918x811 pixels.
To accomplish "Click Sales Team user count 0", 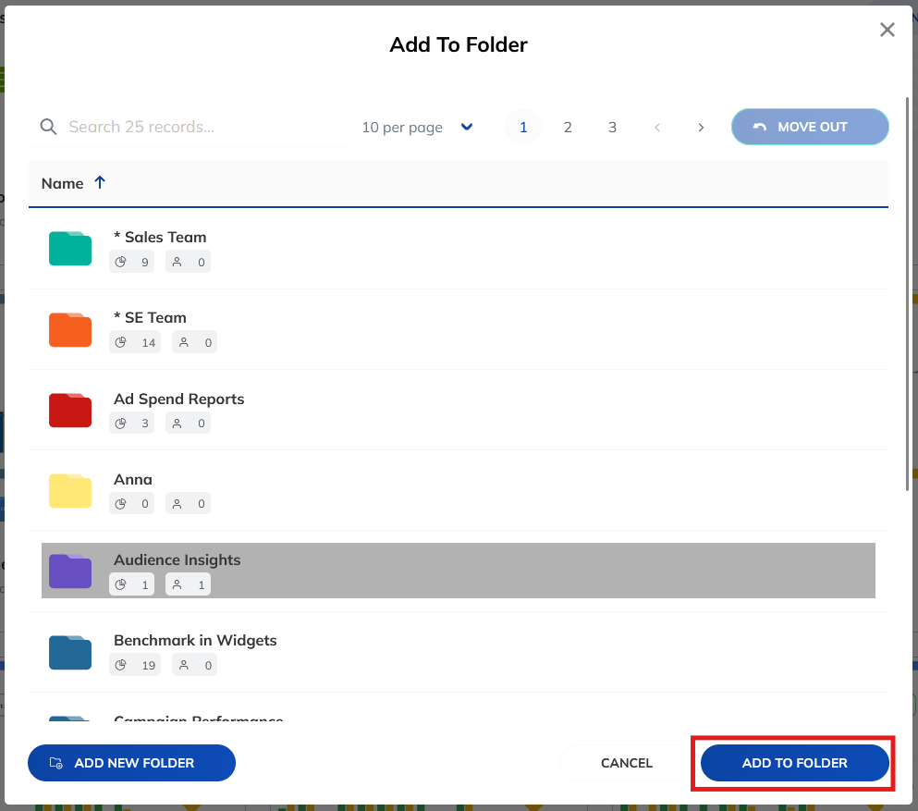I will coord(188,262).
